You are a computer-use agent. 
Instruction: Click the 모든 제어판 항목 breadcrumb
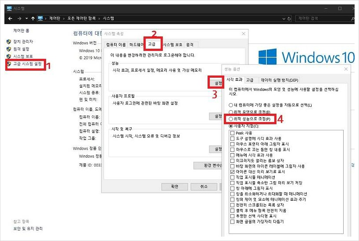coord(81,18)
